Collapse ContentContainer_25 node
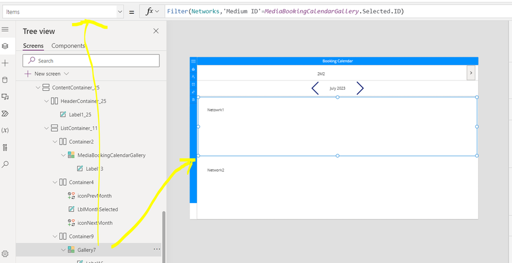The image size is (512, 263). 38,88
